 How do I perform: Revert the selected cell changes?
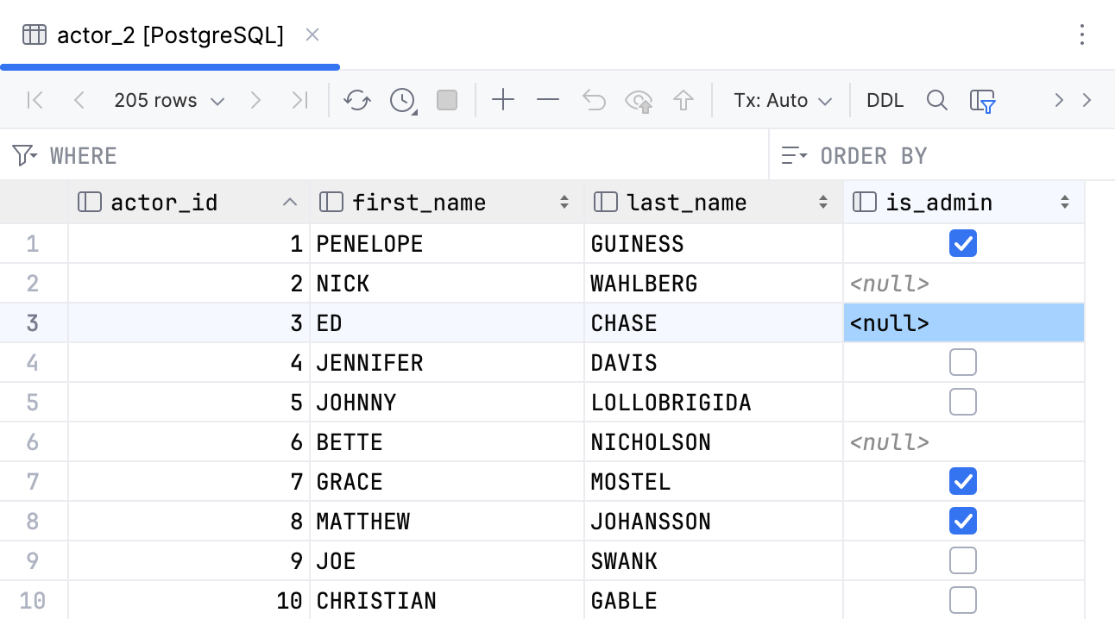click(594, 100)
